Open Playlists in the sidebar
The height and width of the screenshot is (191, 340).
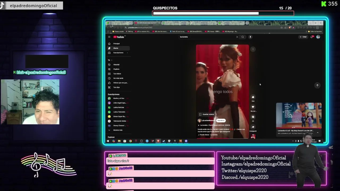[119, 69]
